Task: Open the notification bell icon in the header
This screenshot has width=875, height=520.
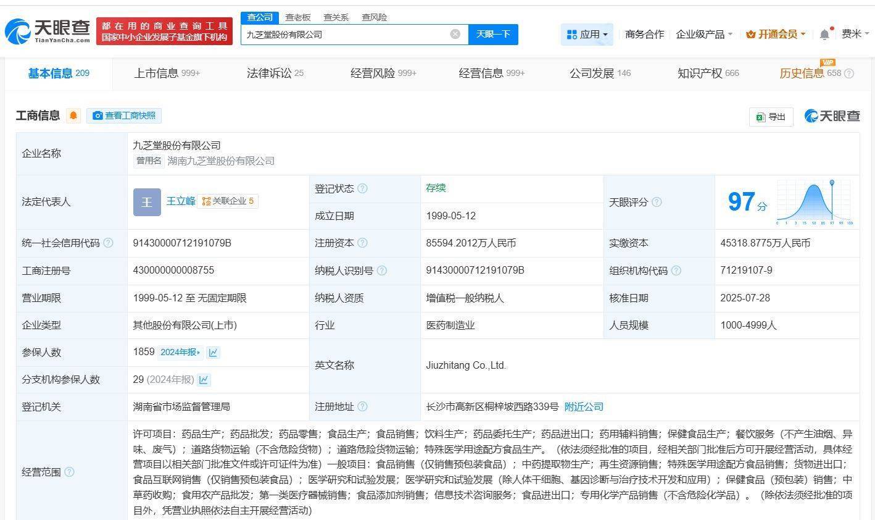Action: (x=824, y=35)
